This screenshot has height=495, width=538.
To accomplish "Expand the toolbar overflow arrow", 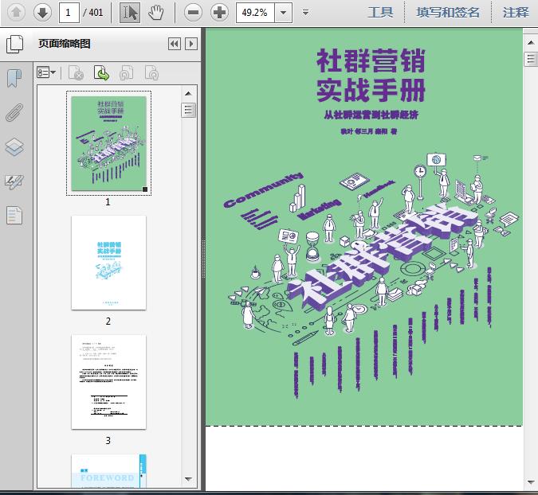I will point(305,13).
